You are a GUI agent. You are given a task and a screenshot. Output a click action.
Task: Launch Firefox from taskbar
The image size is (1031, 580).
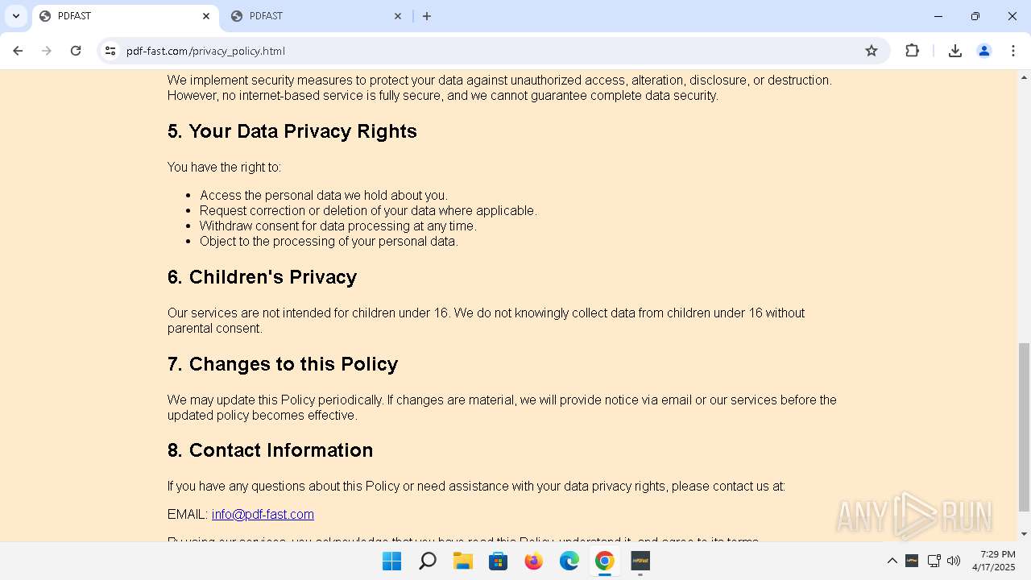(x=534, y=561)
